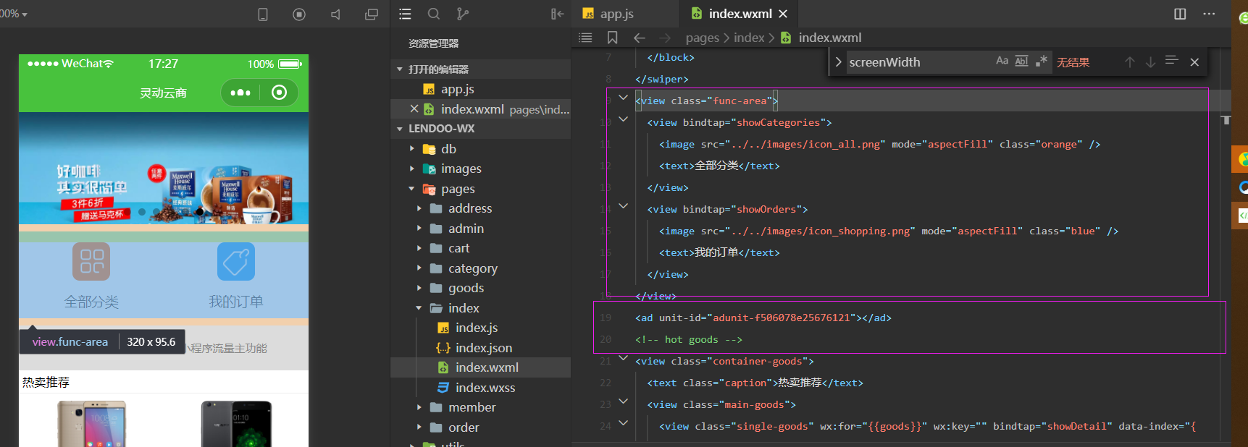Viewport: 1248px width, 447px height.
Task: Toggle the outline list icon in breadcrumb bar
Action: tap(586, 38)
